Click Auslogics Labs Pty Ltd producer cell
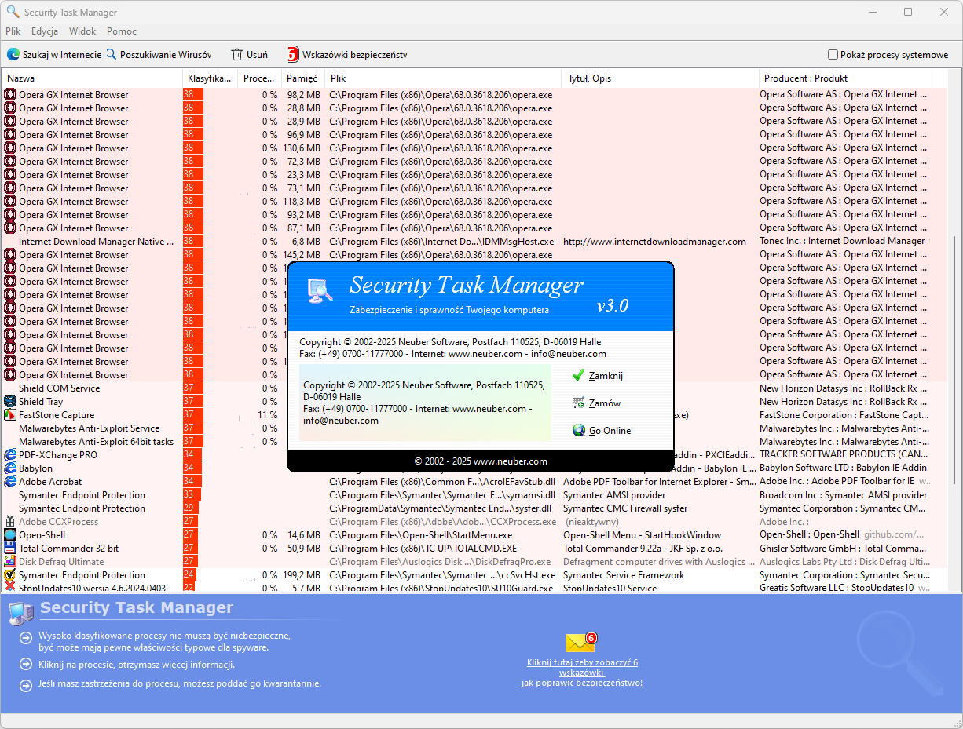 click(x=844, y=562)
